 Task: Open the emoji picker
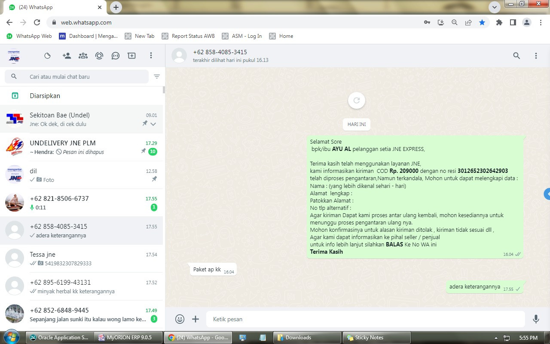coord(180,319)
